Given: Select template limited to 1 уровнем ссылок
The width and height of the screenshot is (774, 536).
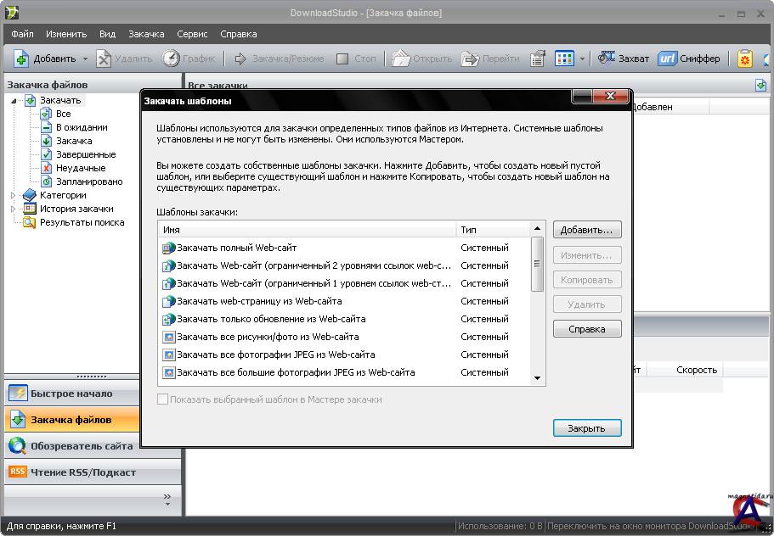Looking at the screenshot, I should [x=345, y=283].
